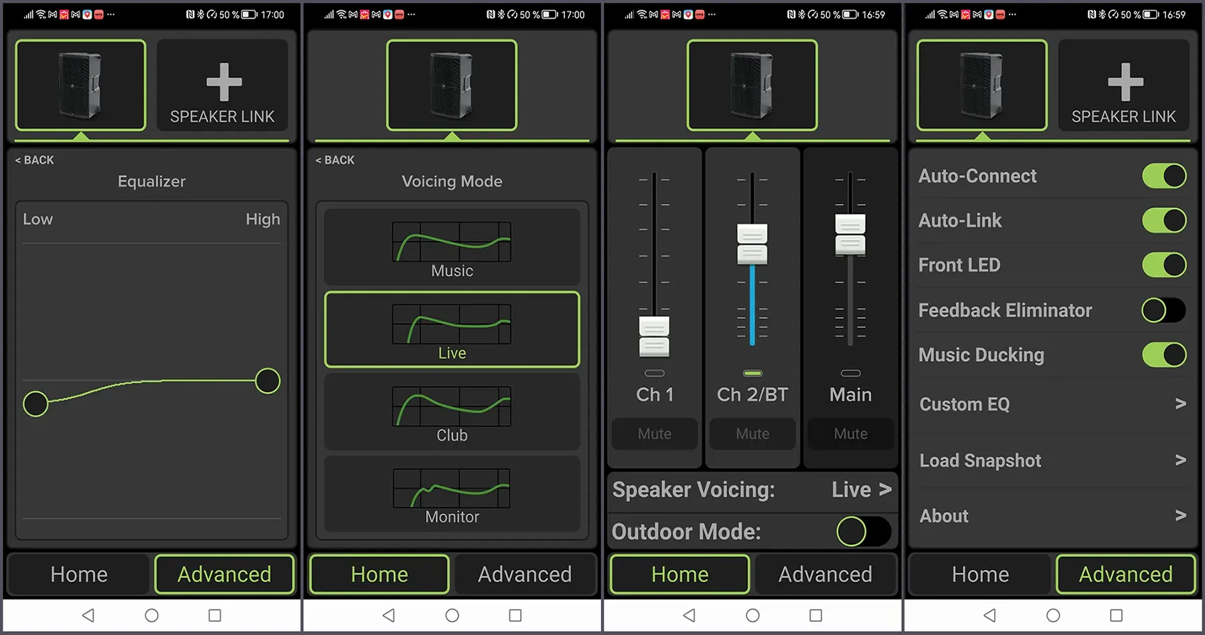
Task: Tap Android home circle under the Equalizer screen
Action: (152, 615)
